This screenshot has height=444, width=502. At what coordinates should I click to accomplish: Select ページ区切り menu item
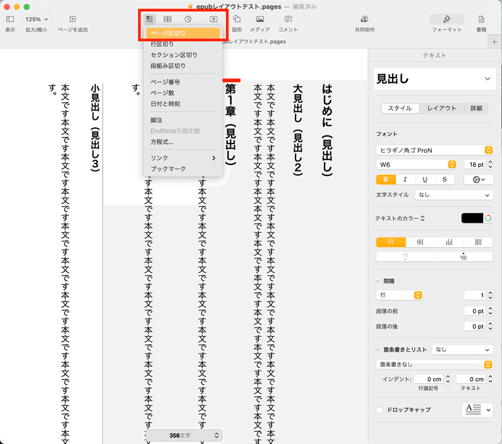pos(183,33)
